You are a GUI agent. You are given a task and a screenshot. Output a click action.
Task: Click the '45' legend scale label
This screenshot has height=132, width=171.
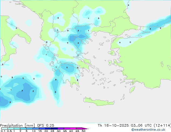(x=77, y=131)
